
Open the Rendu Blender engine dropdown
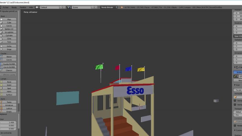click(x=109, y=7)
